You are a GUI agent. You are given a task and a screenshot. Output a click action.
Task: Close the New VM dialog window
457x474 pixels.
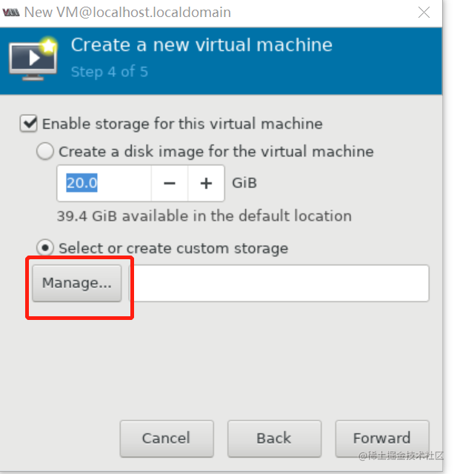click(424, 13)
